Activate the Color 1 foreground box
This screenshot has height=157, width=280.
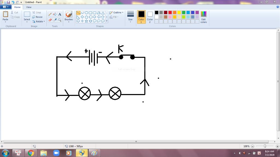[141, 17]
